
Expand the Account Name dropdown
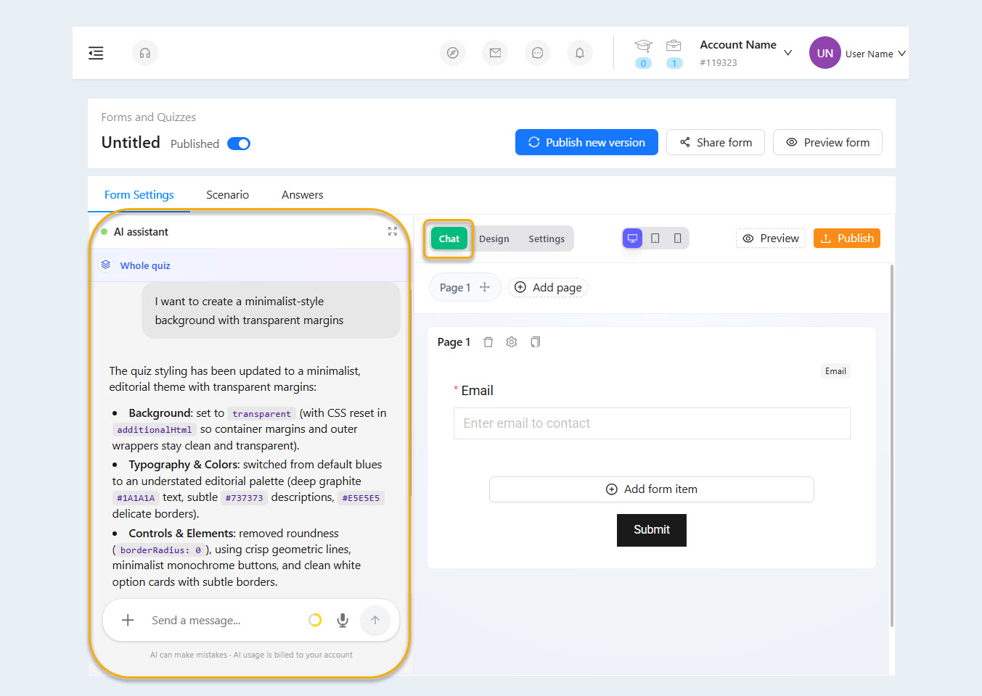[x=788, y=53]
